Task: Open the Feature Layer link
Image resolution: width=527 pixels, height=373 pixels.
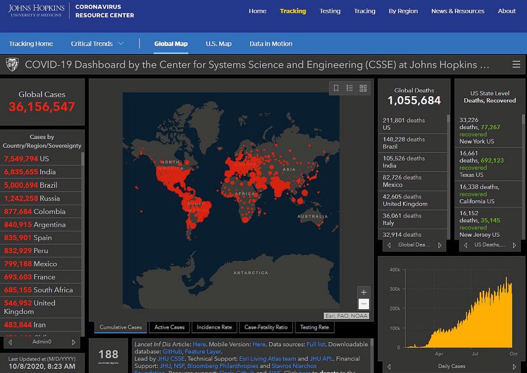Action: click(203, 352)
